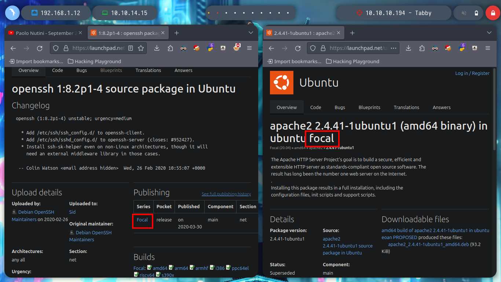This screenshot has height=282, width=501.
Task: Click the Santa-hat cookie extension in left window
Action: coord(197,48)
